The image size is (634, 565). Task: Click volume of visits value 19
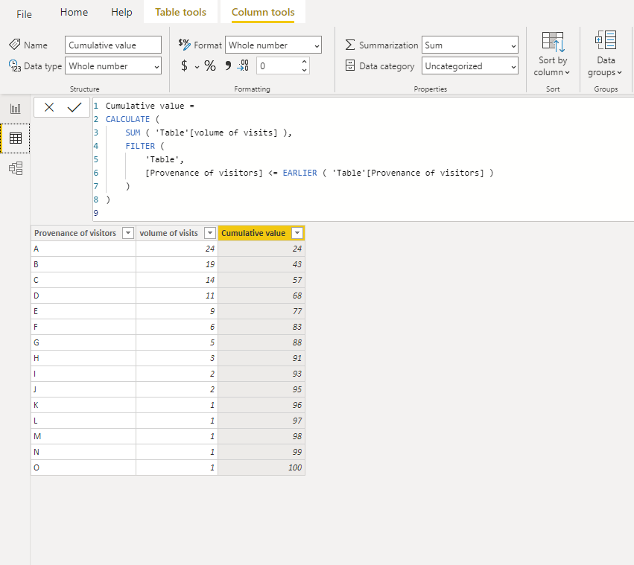click(x=177, y=264)
